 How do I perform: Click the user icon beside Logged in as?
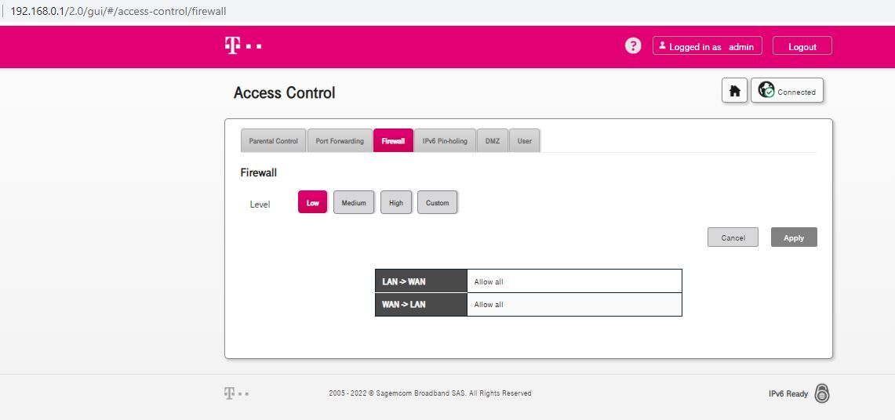(662, 45)
